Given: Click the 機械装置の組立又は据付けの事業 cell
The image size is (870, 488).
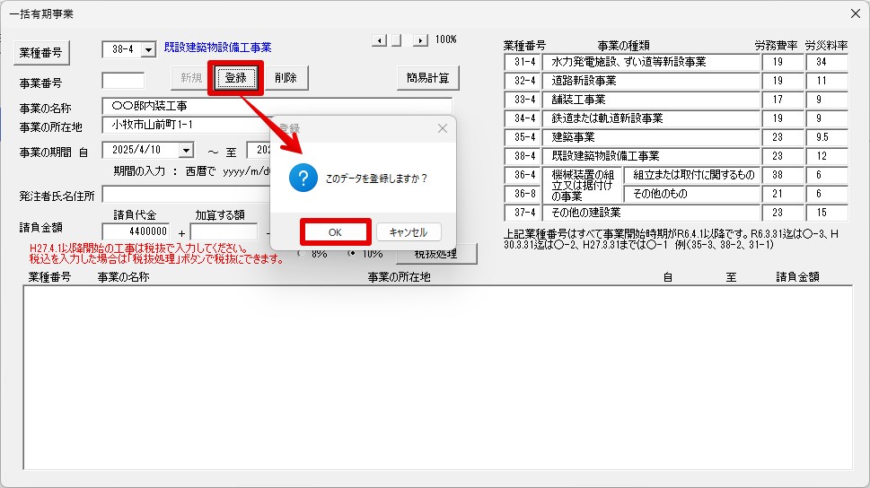Looking at the screenshot, I should pos(582,185).
